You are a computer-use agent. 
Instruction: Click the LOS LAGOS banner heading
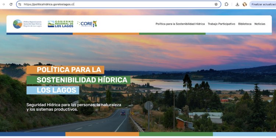point(53,90)
